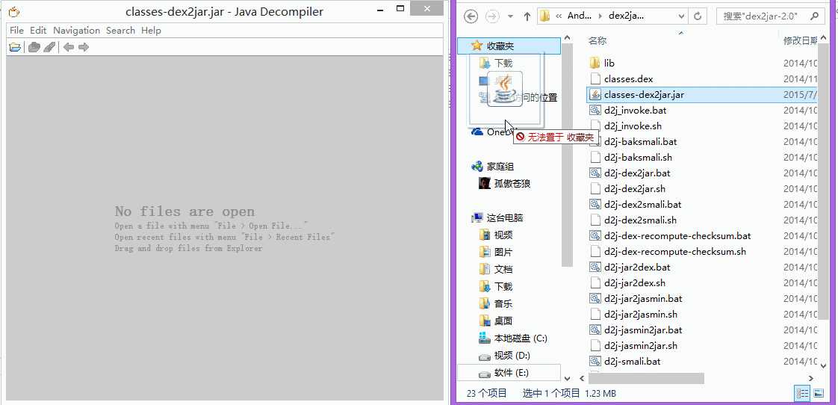Sort files by 修改日期 column header
Image resolution: width=838 pixels, height=405 pixels.
(800, 40)
